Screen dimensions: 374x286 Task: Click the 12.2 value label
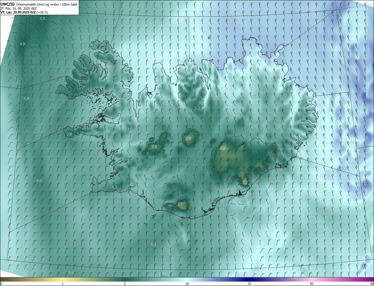338,12
